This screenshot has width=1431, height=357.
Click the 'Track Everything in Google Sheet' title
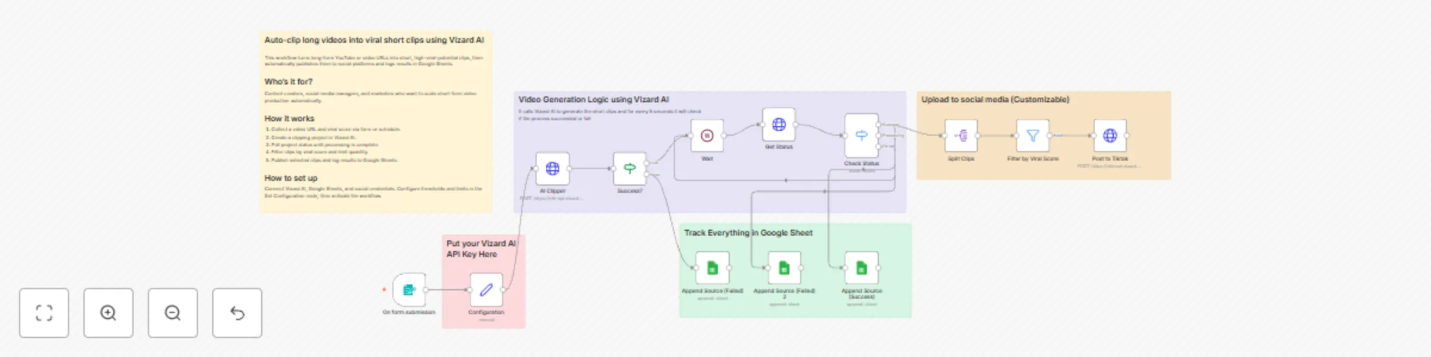coord(748,233)
